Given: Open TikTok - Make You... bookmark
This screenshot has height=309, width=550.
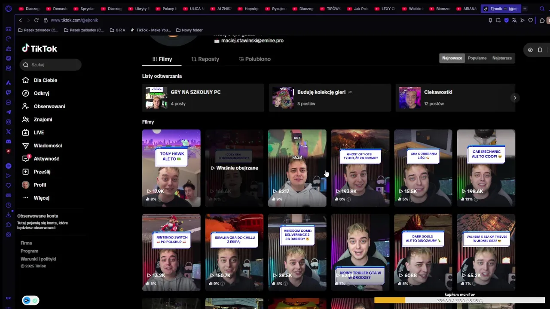Looking at the screenshot, I should (x=150, y=30).
